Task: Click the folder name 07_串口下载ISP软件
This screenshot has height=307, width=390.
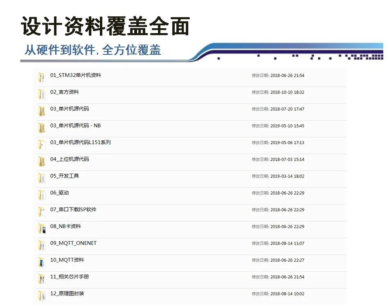Action: coord(73,210)
